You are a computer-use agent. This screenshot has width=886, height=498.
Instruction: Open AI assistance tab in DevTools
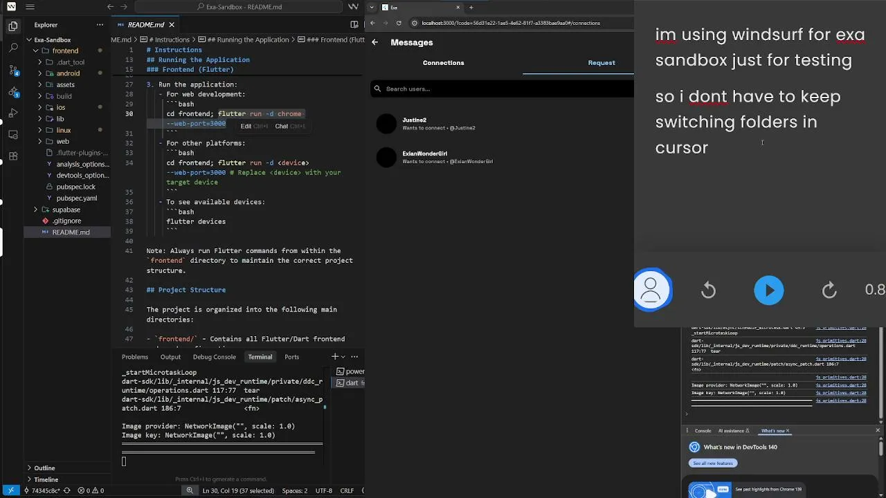(734, 431)
